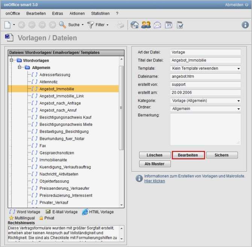Screen dimensions: 252x247
Task: Select Angebot_nach_Anfrage template
Action: (x=60, y=103)
